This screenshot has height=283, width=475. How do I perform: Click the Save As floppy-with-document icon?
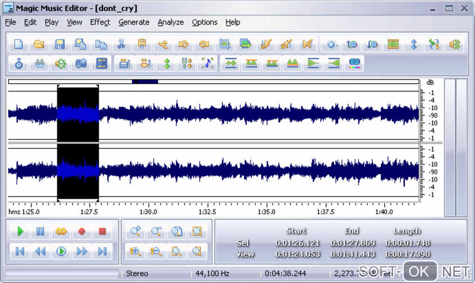coord(80,44)
